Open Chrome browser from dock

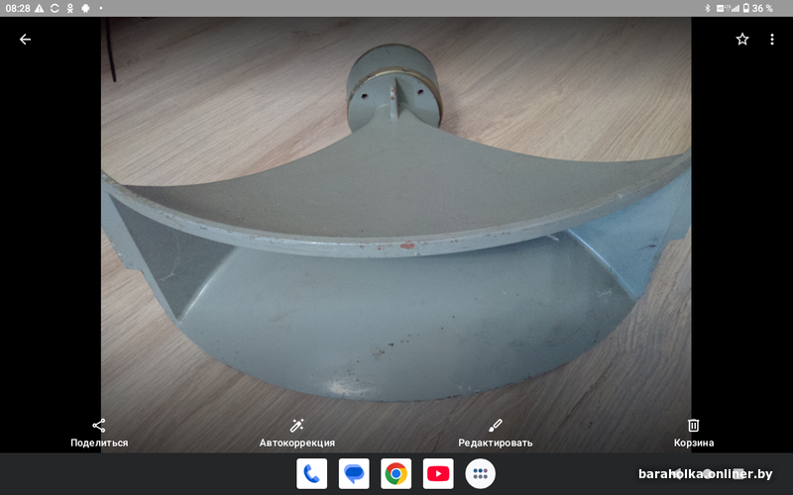pyautogui.click(x=396, y=474)
